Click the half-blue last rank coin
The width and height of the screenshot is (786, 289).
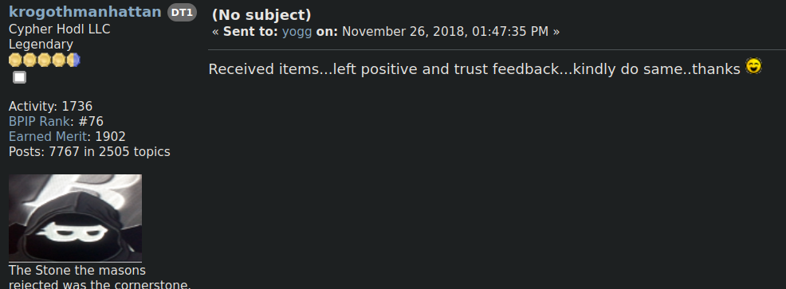pyautogui.click(x=73, y=61)
